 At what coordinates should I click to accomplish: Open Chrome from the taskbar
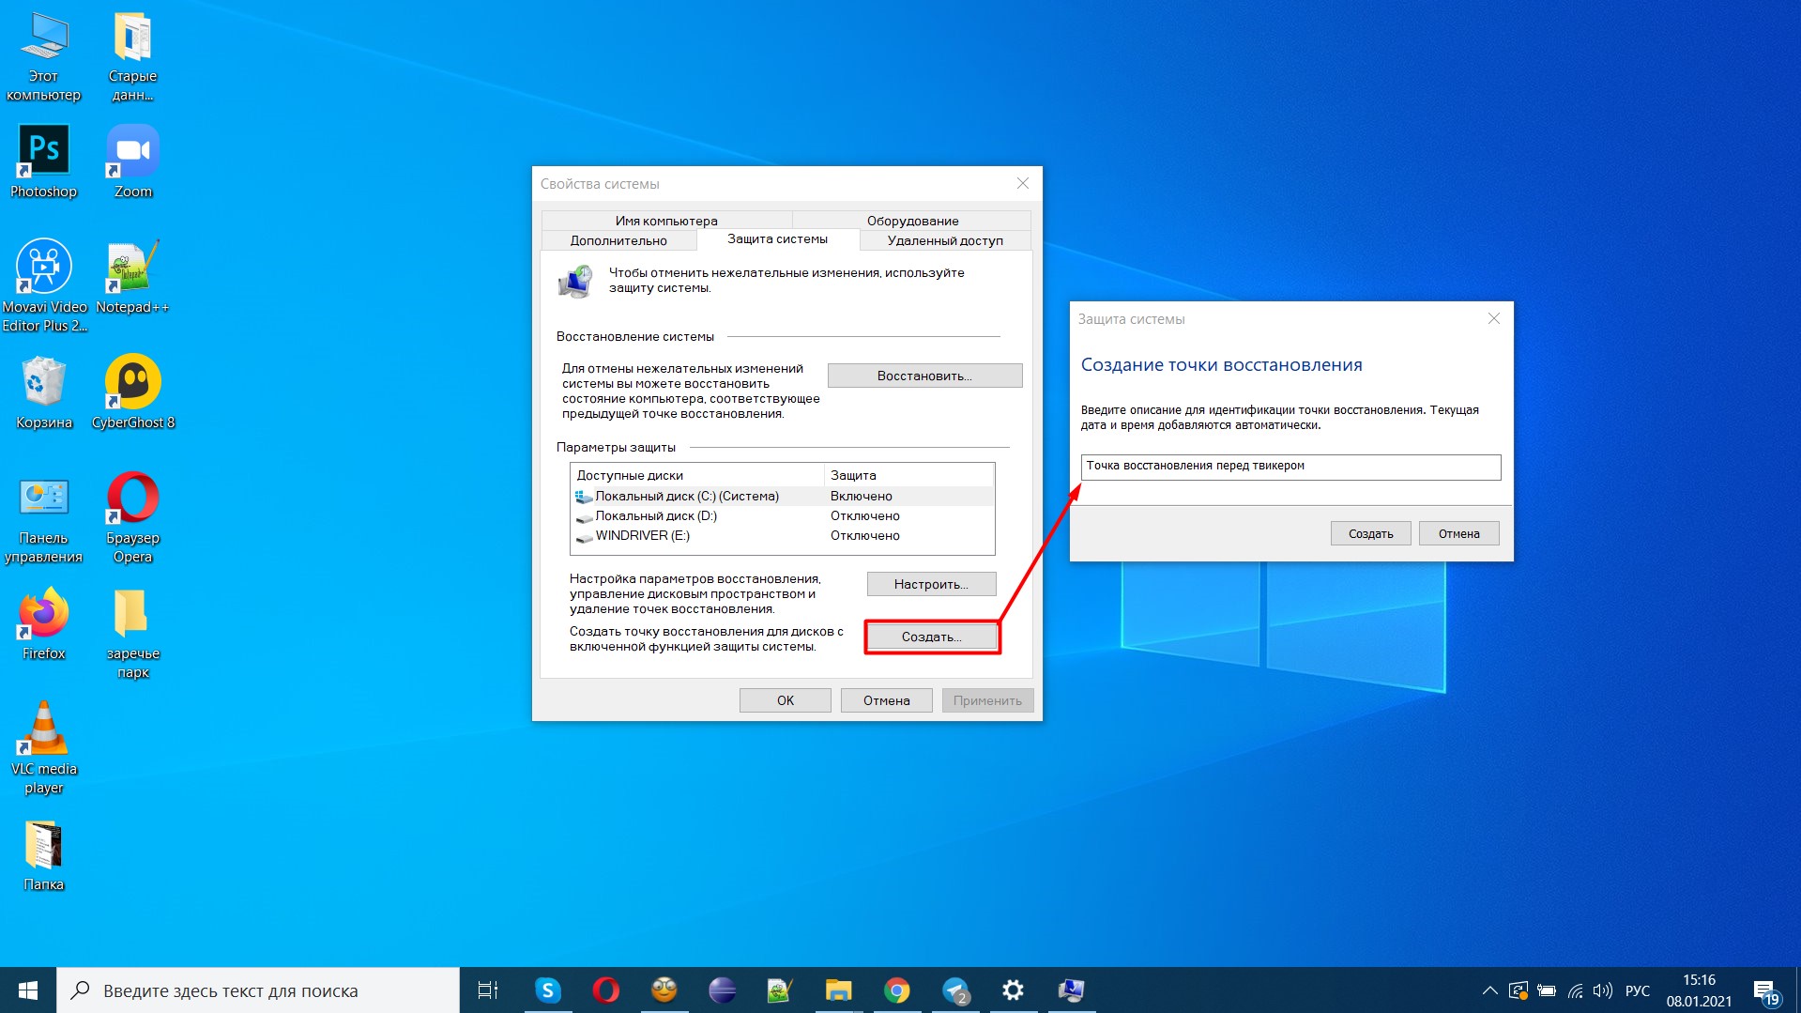click(x=896, y=990)
